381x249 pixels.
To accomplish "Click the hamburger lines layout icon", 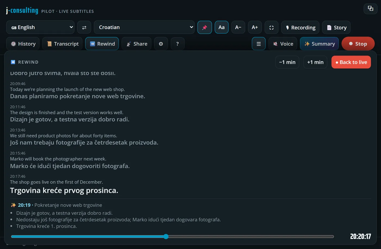I will point(259,44).
